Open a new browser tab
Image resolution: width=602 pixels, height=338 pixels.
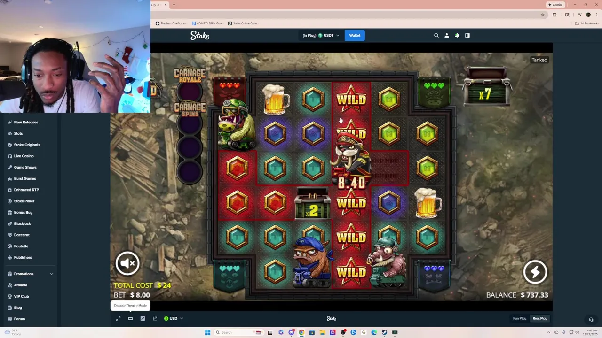tap(174, 5)
